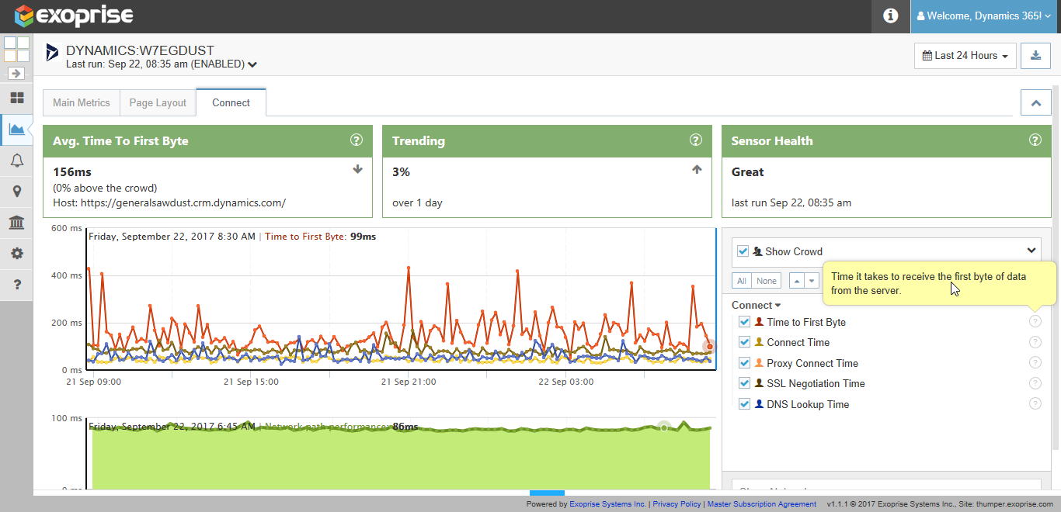Toggle the Show Crowd checkbox
This screenshot has width=1061, height=512.
(743, 251)
